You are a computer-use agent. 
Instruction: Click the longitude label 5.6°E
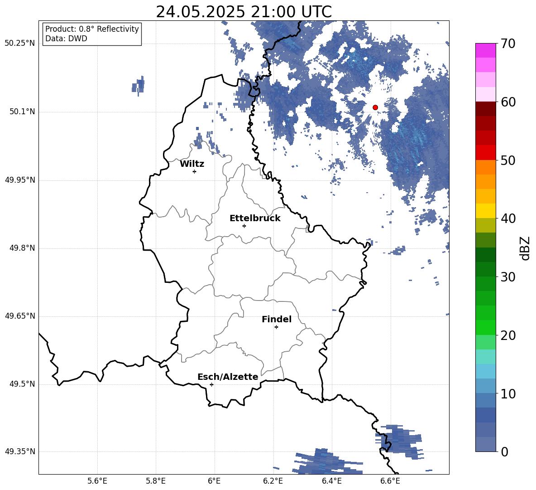tap(97, 481)
